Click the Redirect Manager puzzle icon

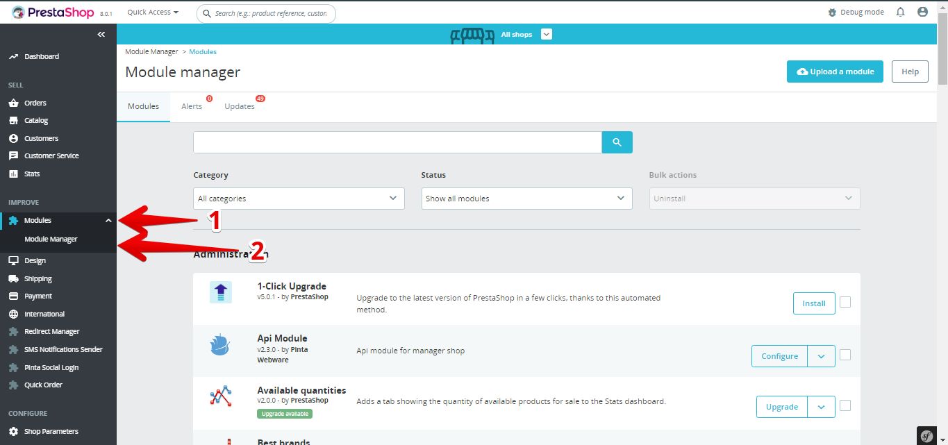tap(13, 332)
